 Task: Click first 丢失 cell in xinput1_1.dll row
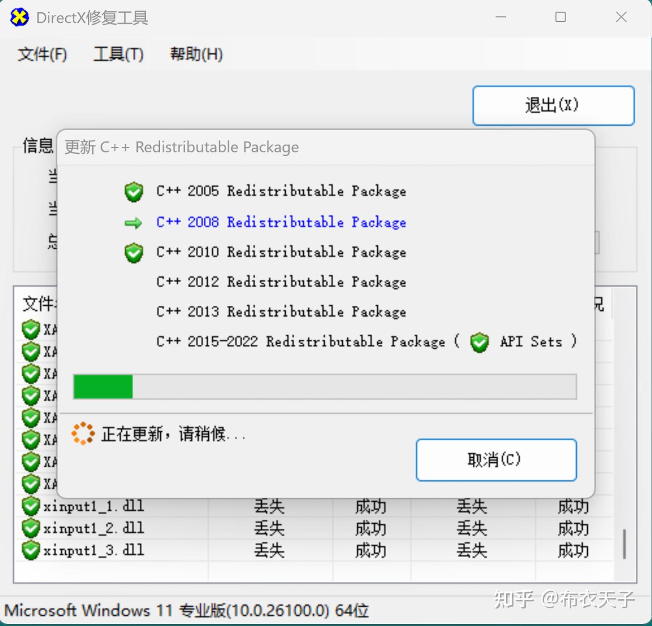[269, 506]
